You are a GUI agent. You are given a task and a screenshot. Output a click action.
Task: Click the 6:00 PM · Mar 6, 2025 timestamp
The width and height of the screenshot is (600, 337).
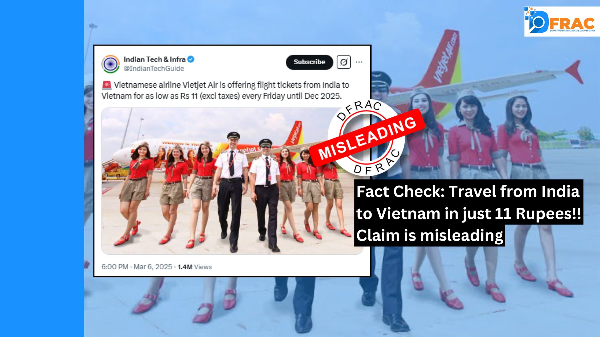(137, 267)
